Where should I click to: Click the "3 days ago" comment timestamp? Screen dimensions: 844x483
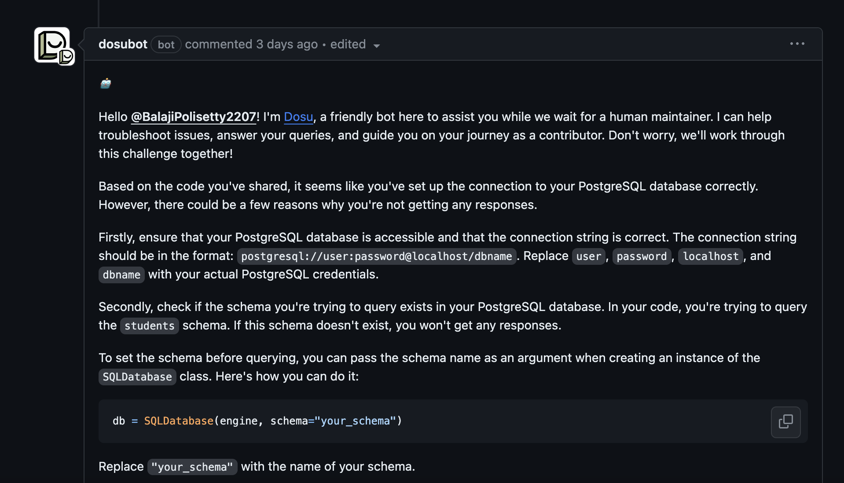287,44
